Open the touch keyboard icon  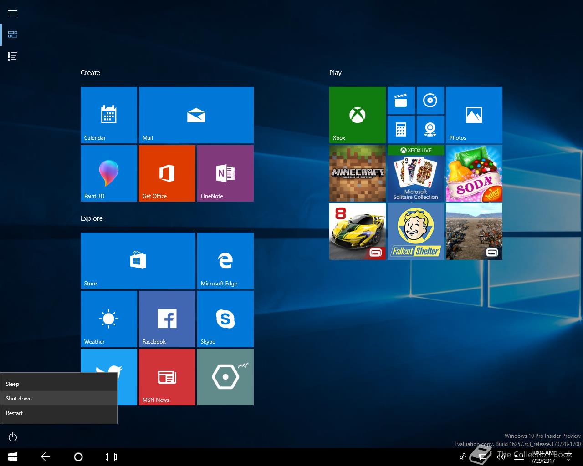pos(519,457)
